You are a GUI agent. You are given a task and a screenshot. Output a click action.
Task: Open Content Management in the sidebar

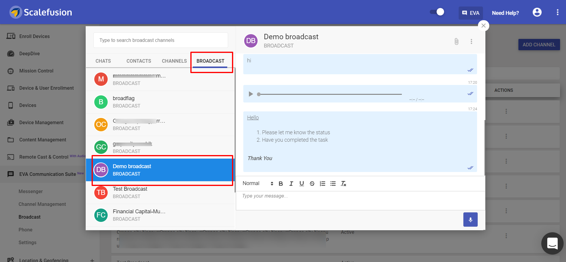pos(43,140)
